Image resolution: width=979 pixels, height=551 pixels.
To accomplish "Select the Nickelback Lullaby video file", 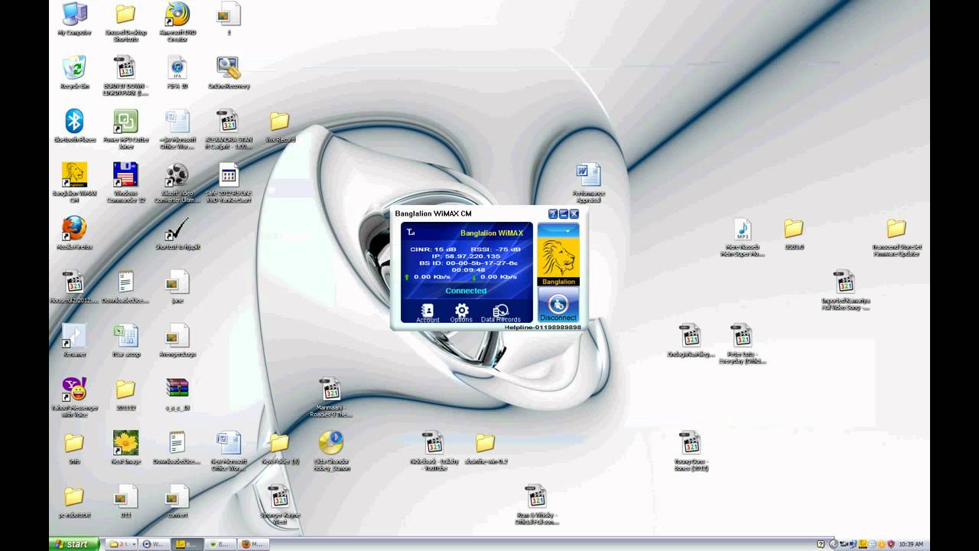I will (434, 450).
